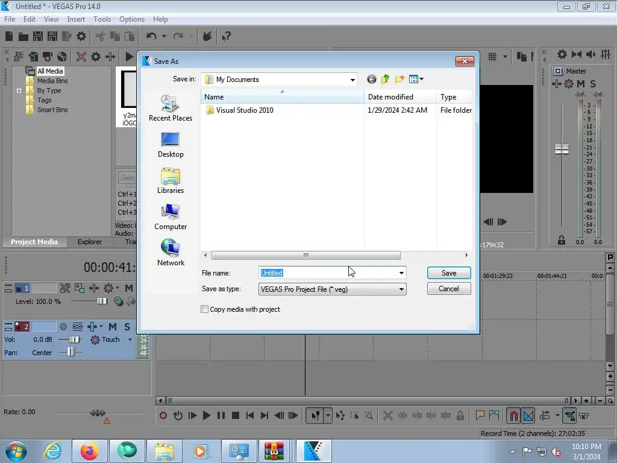Select Media Bins in the tree
This screenshot has height=463, width=617.
click(x=52, y=81)
